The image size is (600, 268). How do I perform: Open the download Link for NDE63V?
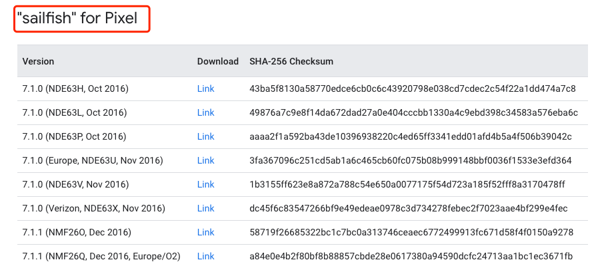[205, 185]
